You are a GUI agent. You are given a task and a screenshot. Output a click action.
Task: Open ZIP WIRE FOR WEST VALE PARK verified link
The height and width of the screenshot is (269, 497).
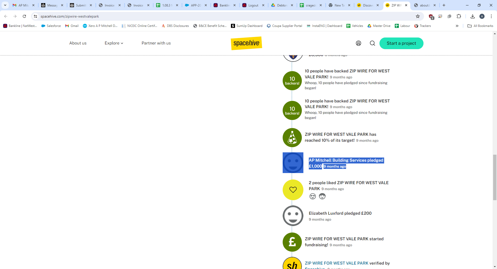tap(337, 263)
